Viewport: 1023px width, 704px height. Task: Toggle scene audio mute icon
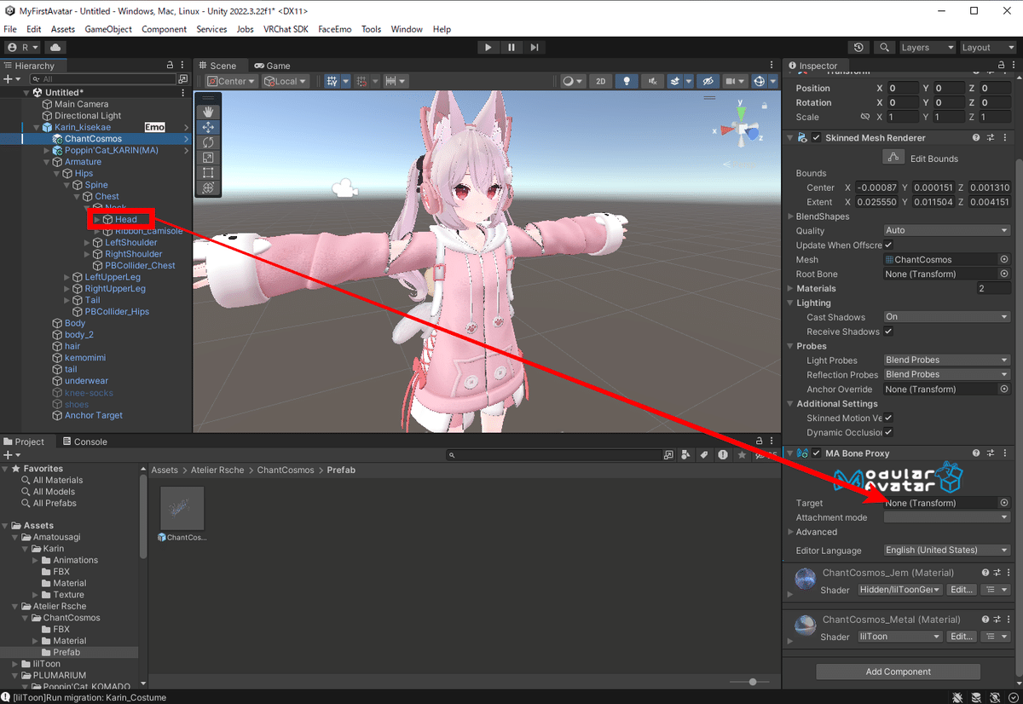(x=652, y=81)
